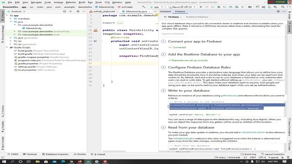Run the app with green play button
The width and height of the screenshot is (292, 164).
click(x=201, y=7)
